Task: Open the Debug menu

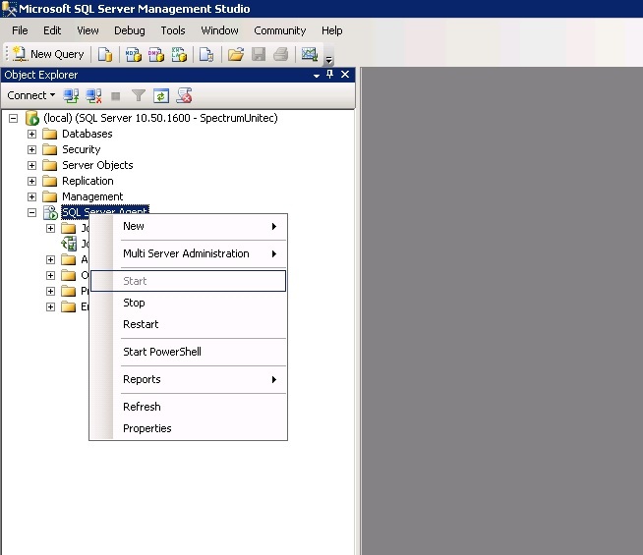Action: click(x=130, y=30)
